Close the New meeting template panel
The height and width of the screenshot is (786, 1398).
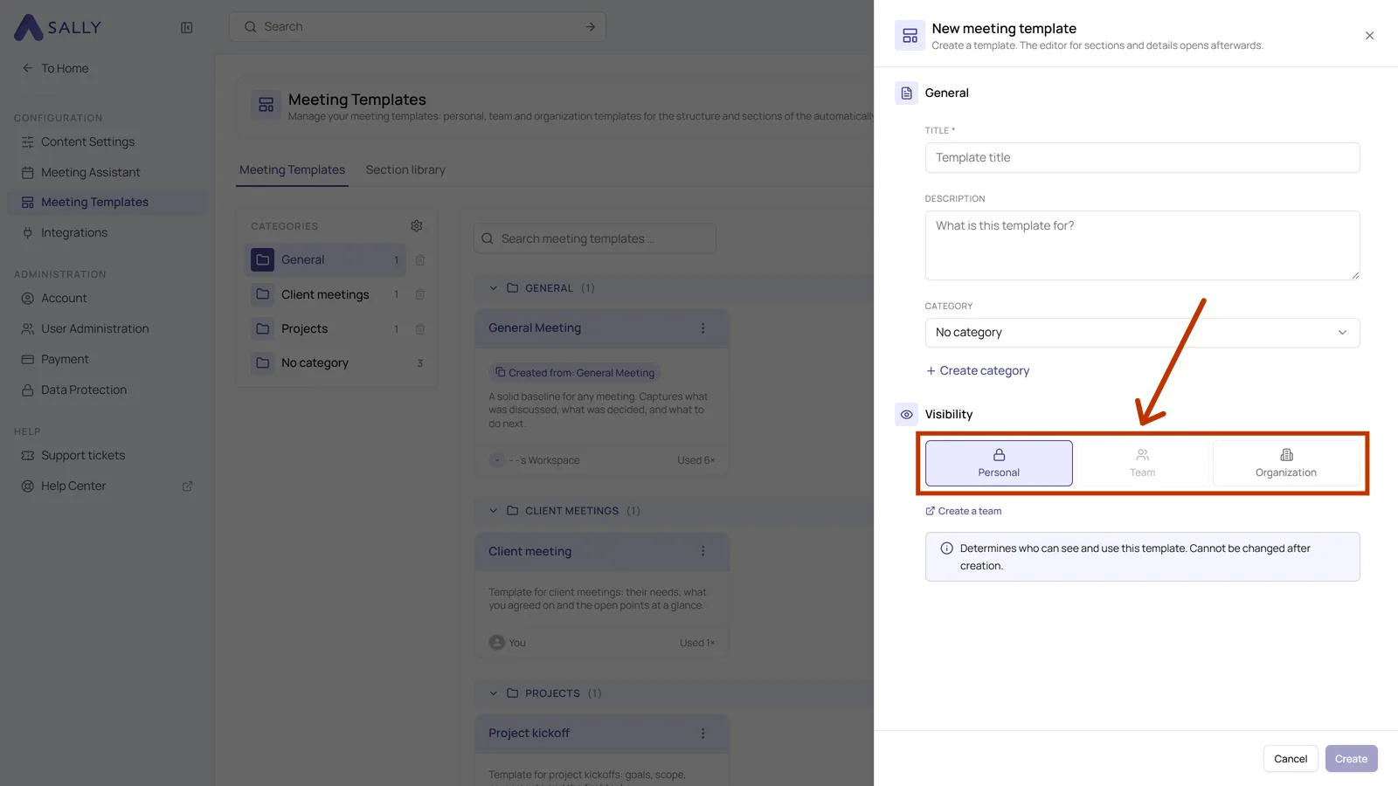pyautogui.click(x=1369, y=36)
